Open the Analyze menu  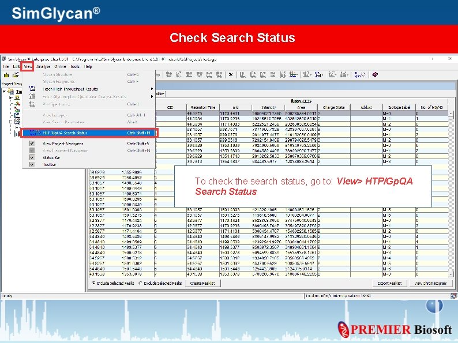click(x=43, y=66)
